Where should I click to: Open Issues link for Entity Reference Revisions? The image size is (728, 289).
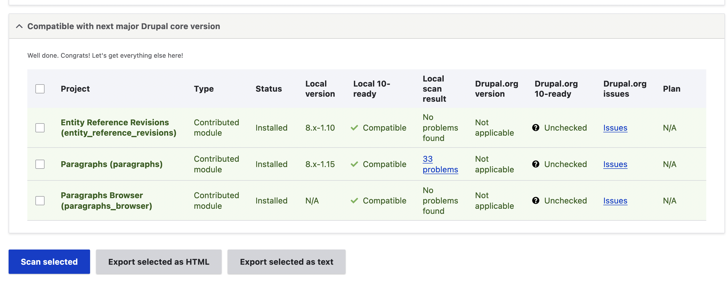pyautogui.click(x=615, y=128)
